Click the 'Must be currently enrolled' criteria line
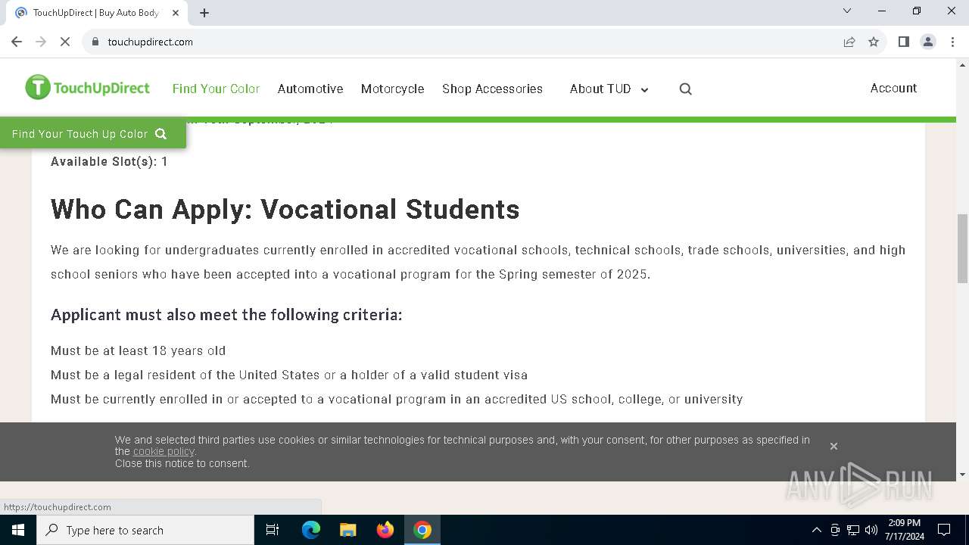 click(397, 399)
